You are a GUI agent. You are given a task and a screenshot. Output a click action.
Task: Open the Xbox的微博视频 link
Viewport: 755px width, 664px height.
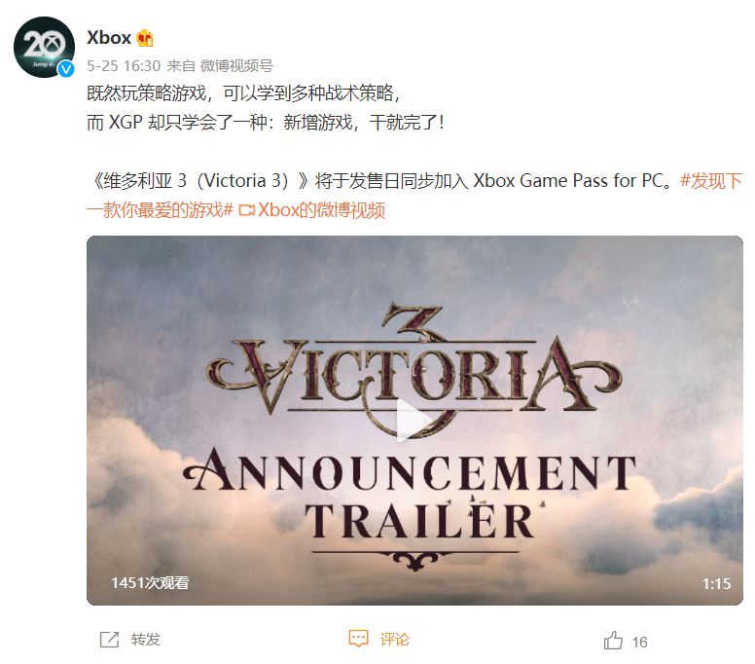321,210
